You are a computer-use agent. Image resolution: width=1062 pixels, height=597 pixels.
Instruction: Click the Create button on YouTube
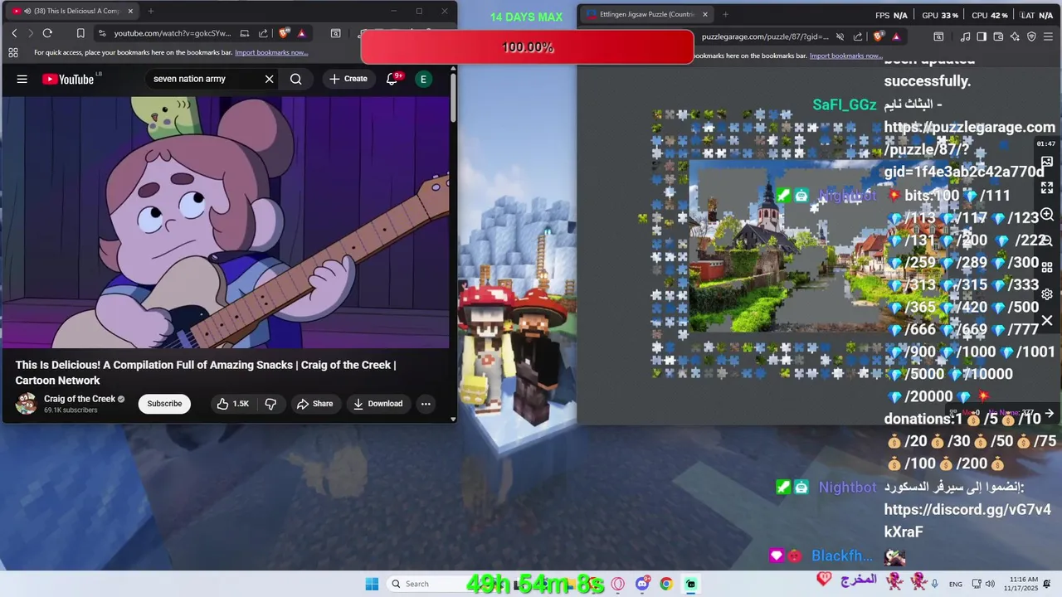pyautogui.click(x=348, y=79)
